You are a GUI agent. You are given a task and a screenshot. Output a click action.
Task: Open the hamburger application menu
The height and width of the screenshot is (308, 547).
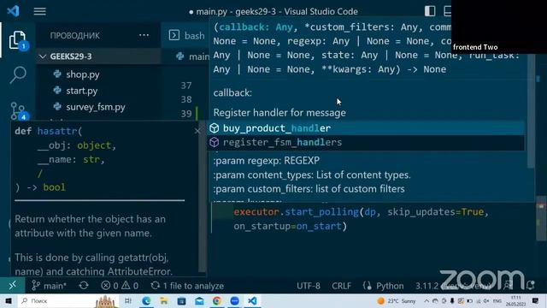40,11
